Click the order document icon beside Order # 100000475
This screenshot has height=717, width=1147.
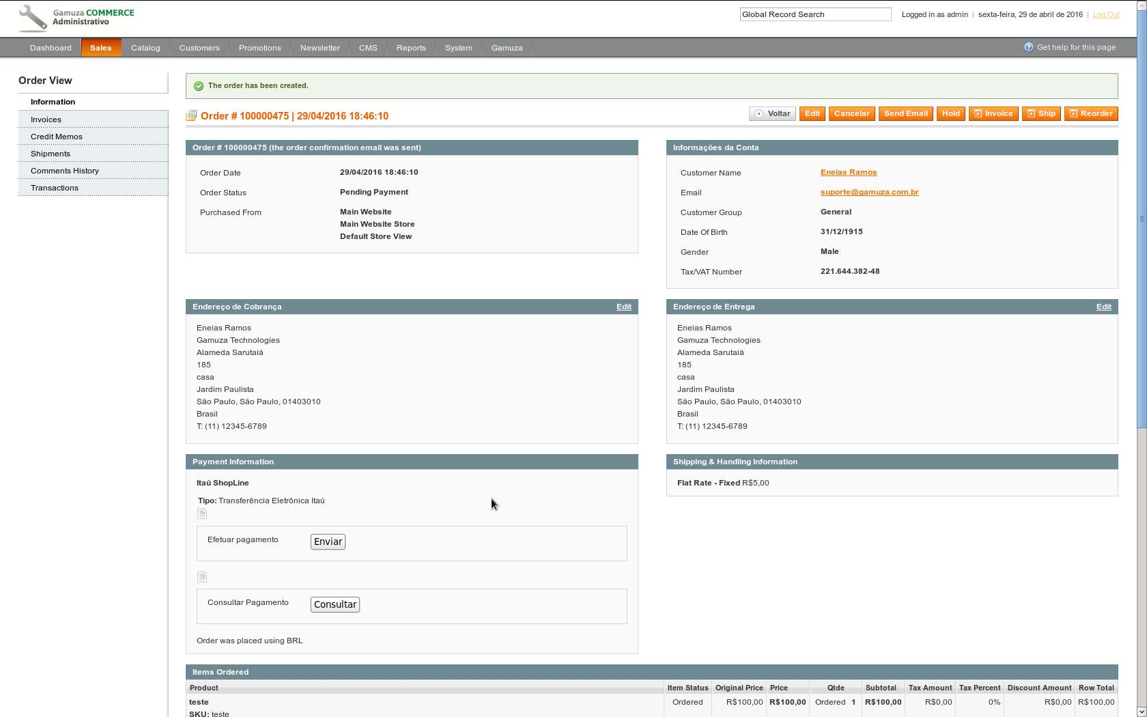tap(191, 116)
